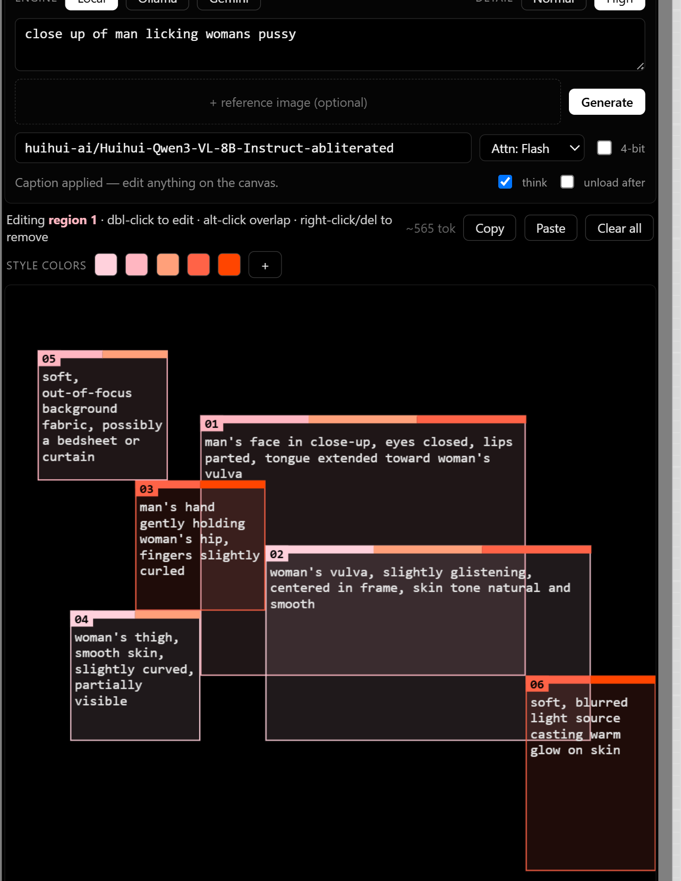Screen dimensions: 681x881
Task: Click the Paste button
Action: coord(550,228)
